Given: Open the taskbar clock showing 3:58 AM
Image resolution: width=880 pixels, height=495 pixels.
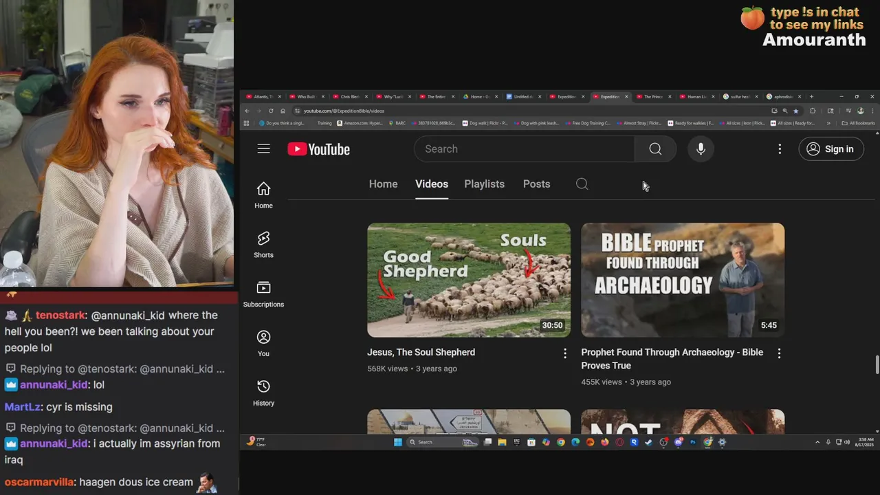Looking at the screenshot, I should pos(864,442).
